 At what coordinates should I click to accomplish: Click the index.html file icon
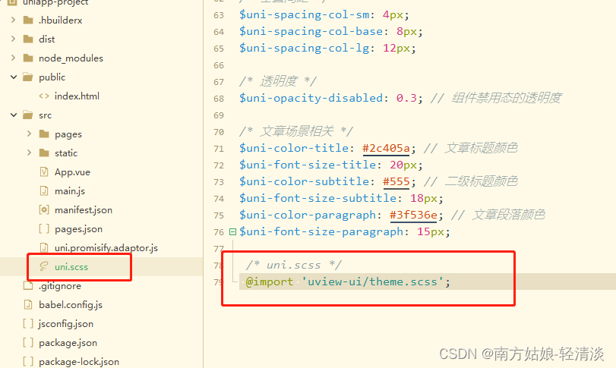tap(44, 96)
